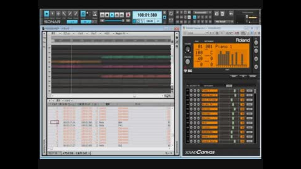The image size is (301, 169).
Task: Click the fast forward transport button
Action: [x=122, y=15]
